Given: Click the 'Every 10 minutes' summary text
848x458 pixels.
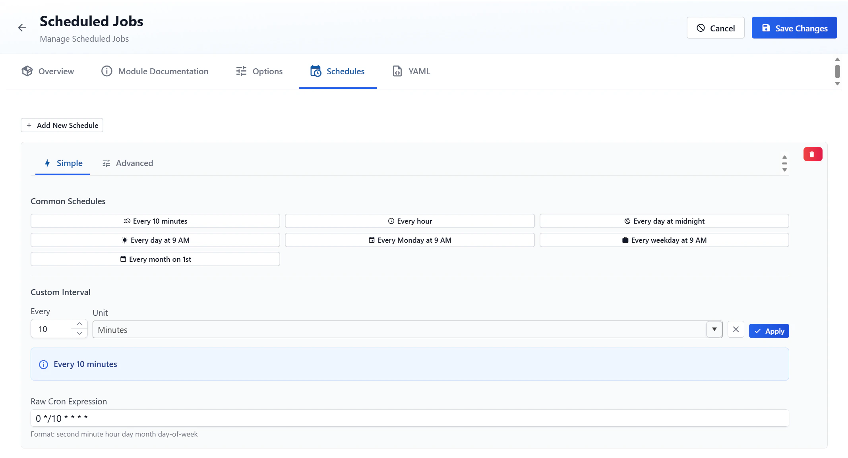Looking at the screenshot, I should (85, 364).
